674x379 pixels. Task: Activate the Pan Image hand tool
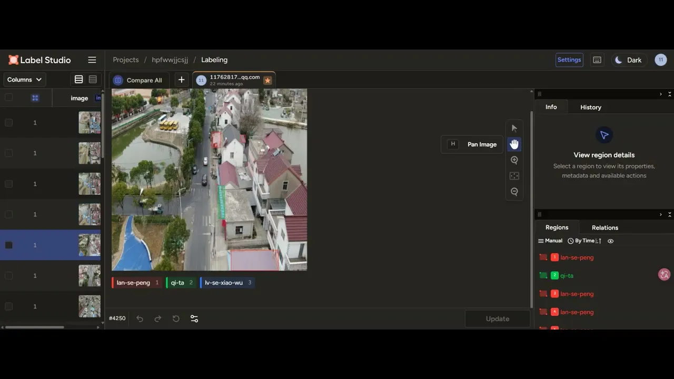coord(514,144)
